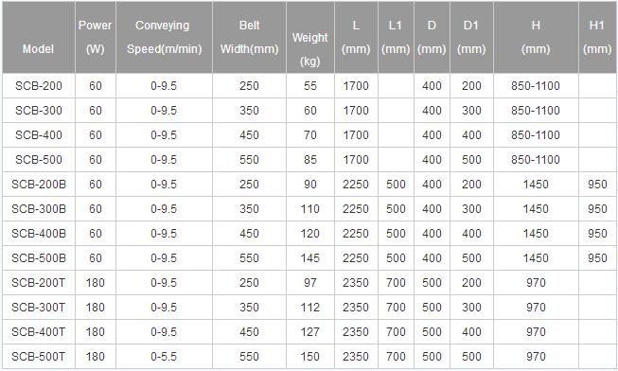The width and height of the screenshot is (618, 371).
Task: Click the SCB-400T model cell
Action: coord(39,332)
